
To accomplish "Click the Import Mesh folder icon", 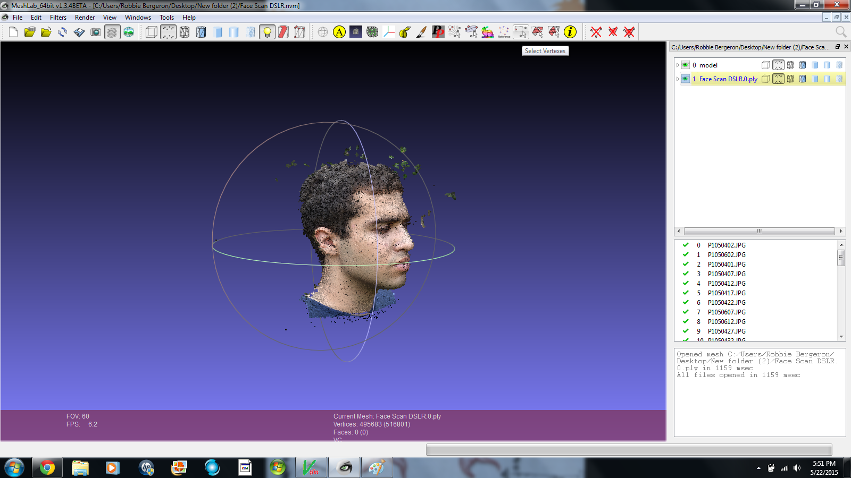I will pos(46,32).
